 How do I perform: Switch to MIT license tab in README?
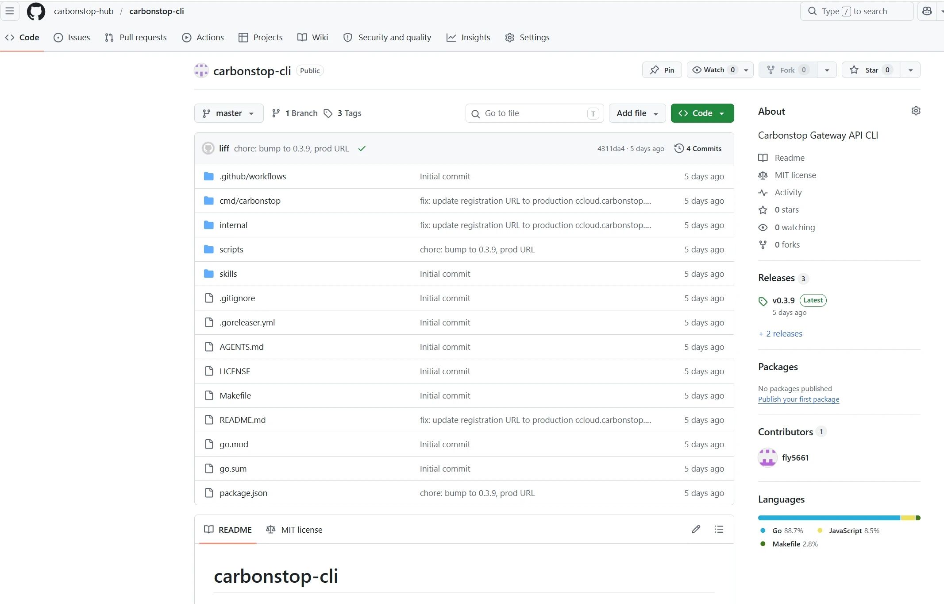(294, 530)
